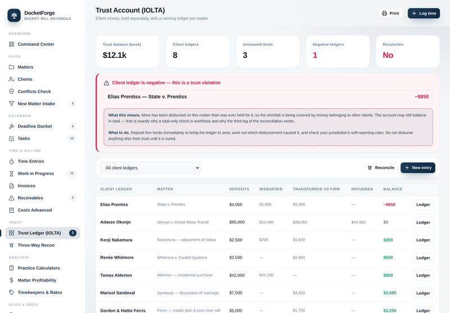This screenshot has width=450, height=313.
Task: Click the Reconciles status card
Action: point(407,51)
